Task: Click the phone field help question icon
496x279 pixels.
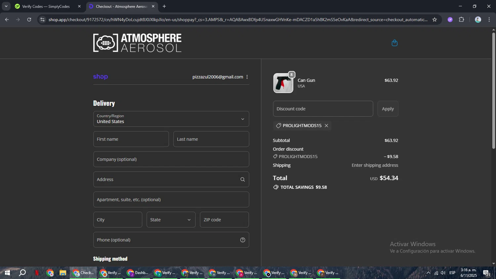Action: [x=242, y=240]
